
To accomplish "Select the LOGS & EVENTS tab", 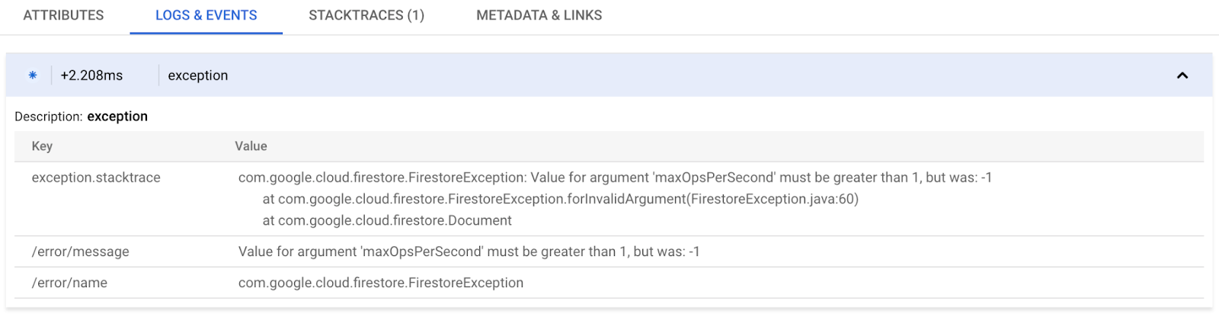I will 206,15.
